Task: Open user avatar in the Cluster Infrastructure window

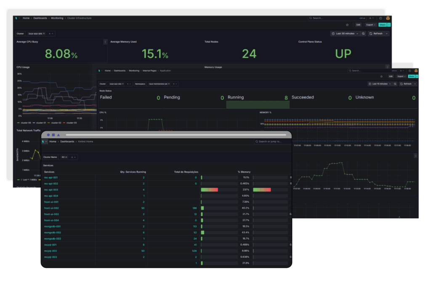Action: coord(388,18)
